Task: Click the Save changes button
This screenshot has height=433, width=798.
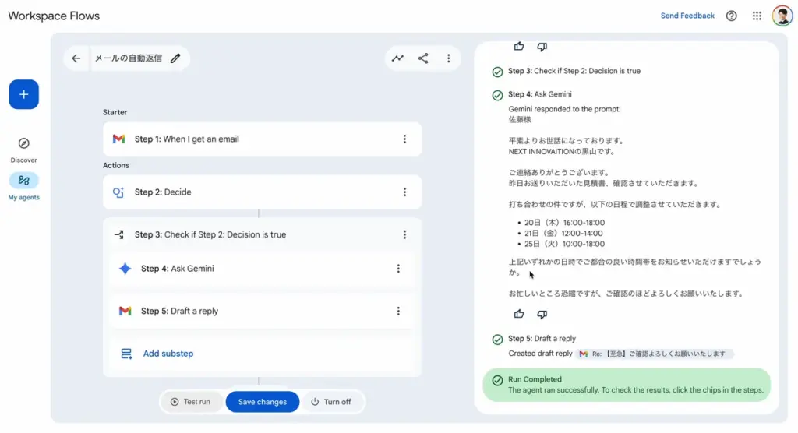Action: click(263, 402)
